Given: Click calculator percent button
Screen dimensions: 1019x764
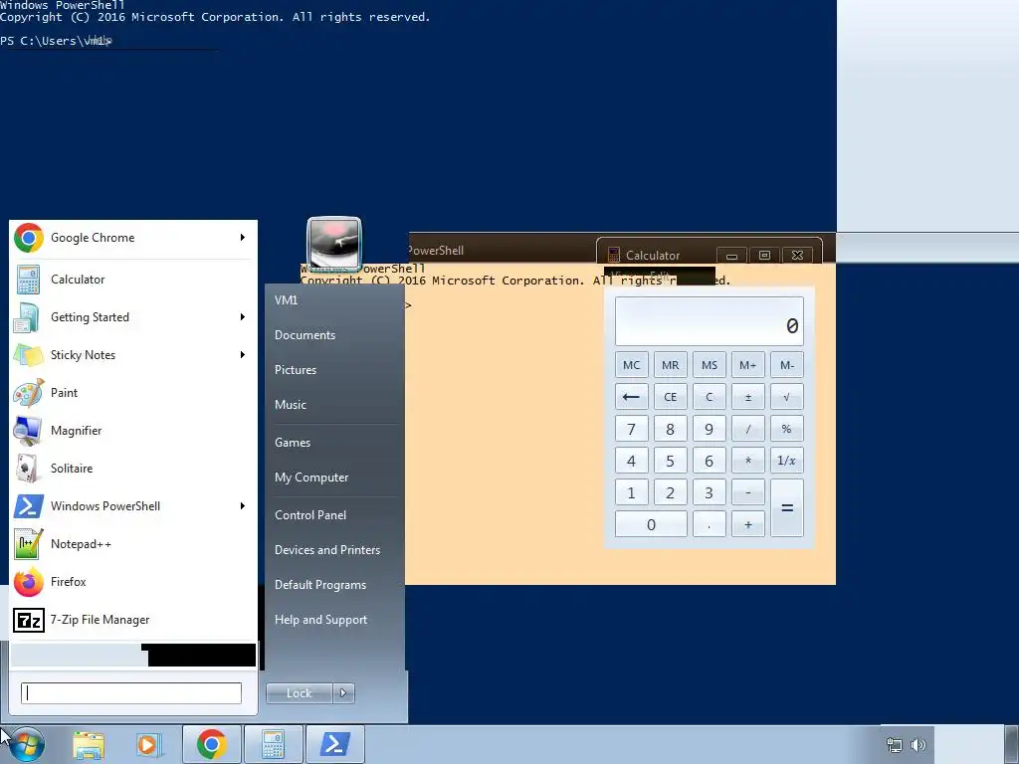Looking at the screenshot, I should click(x=787, y=429).
